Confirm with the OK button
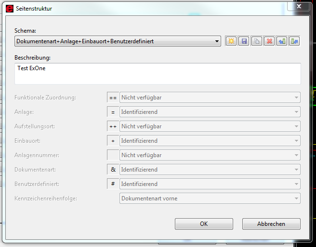This screenshot has width=316, height=247. (204, 224)
